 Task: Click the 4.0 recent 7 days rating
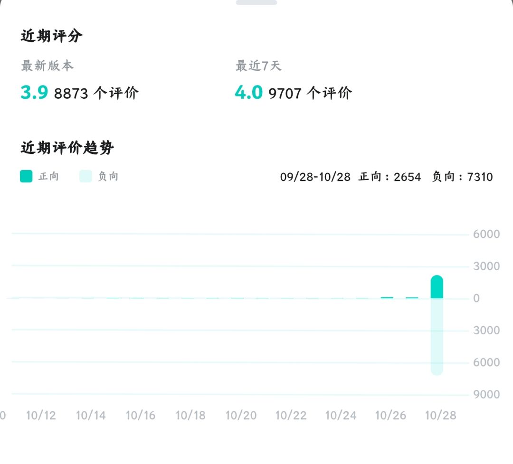pyautogui.click(x=249, y=92)
